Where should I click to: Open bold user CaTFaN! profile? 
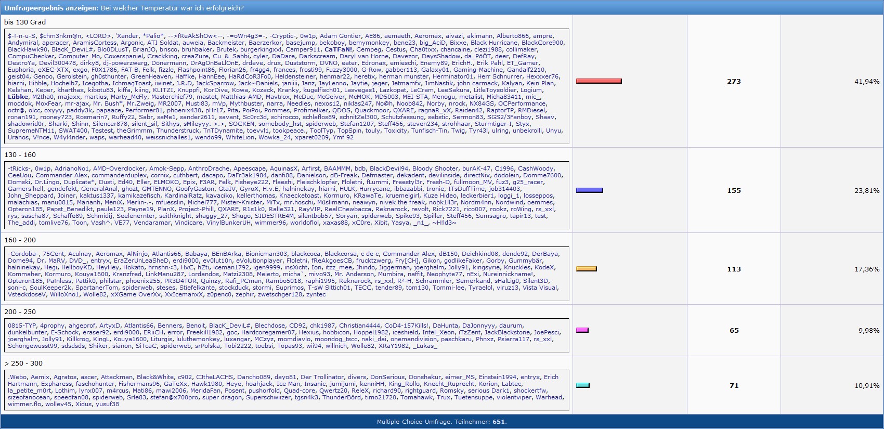click(339, 50)
